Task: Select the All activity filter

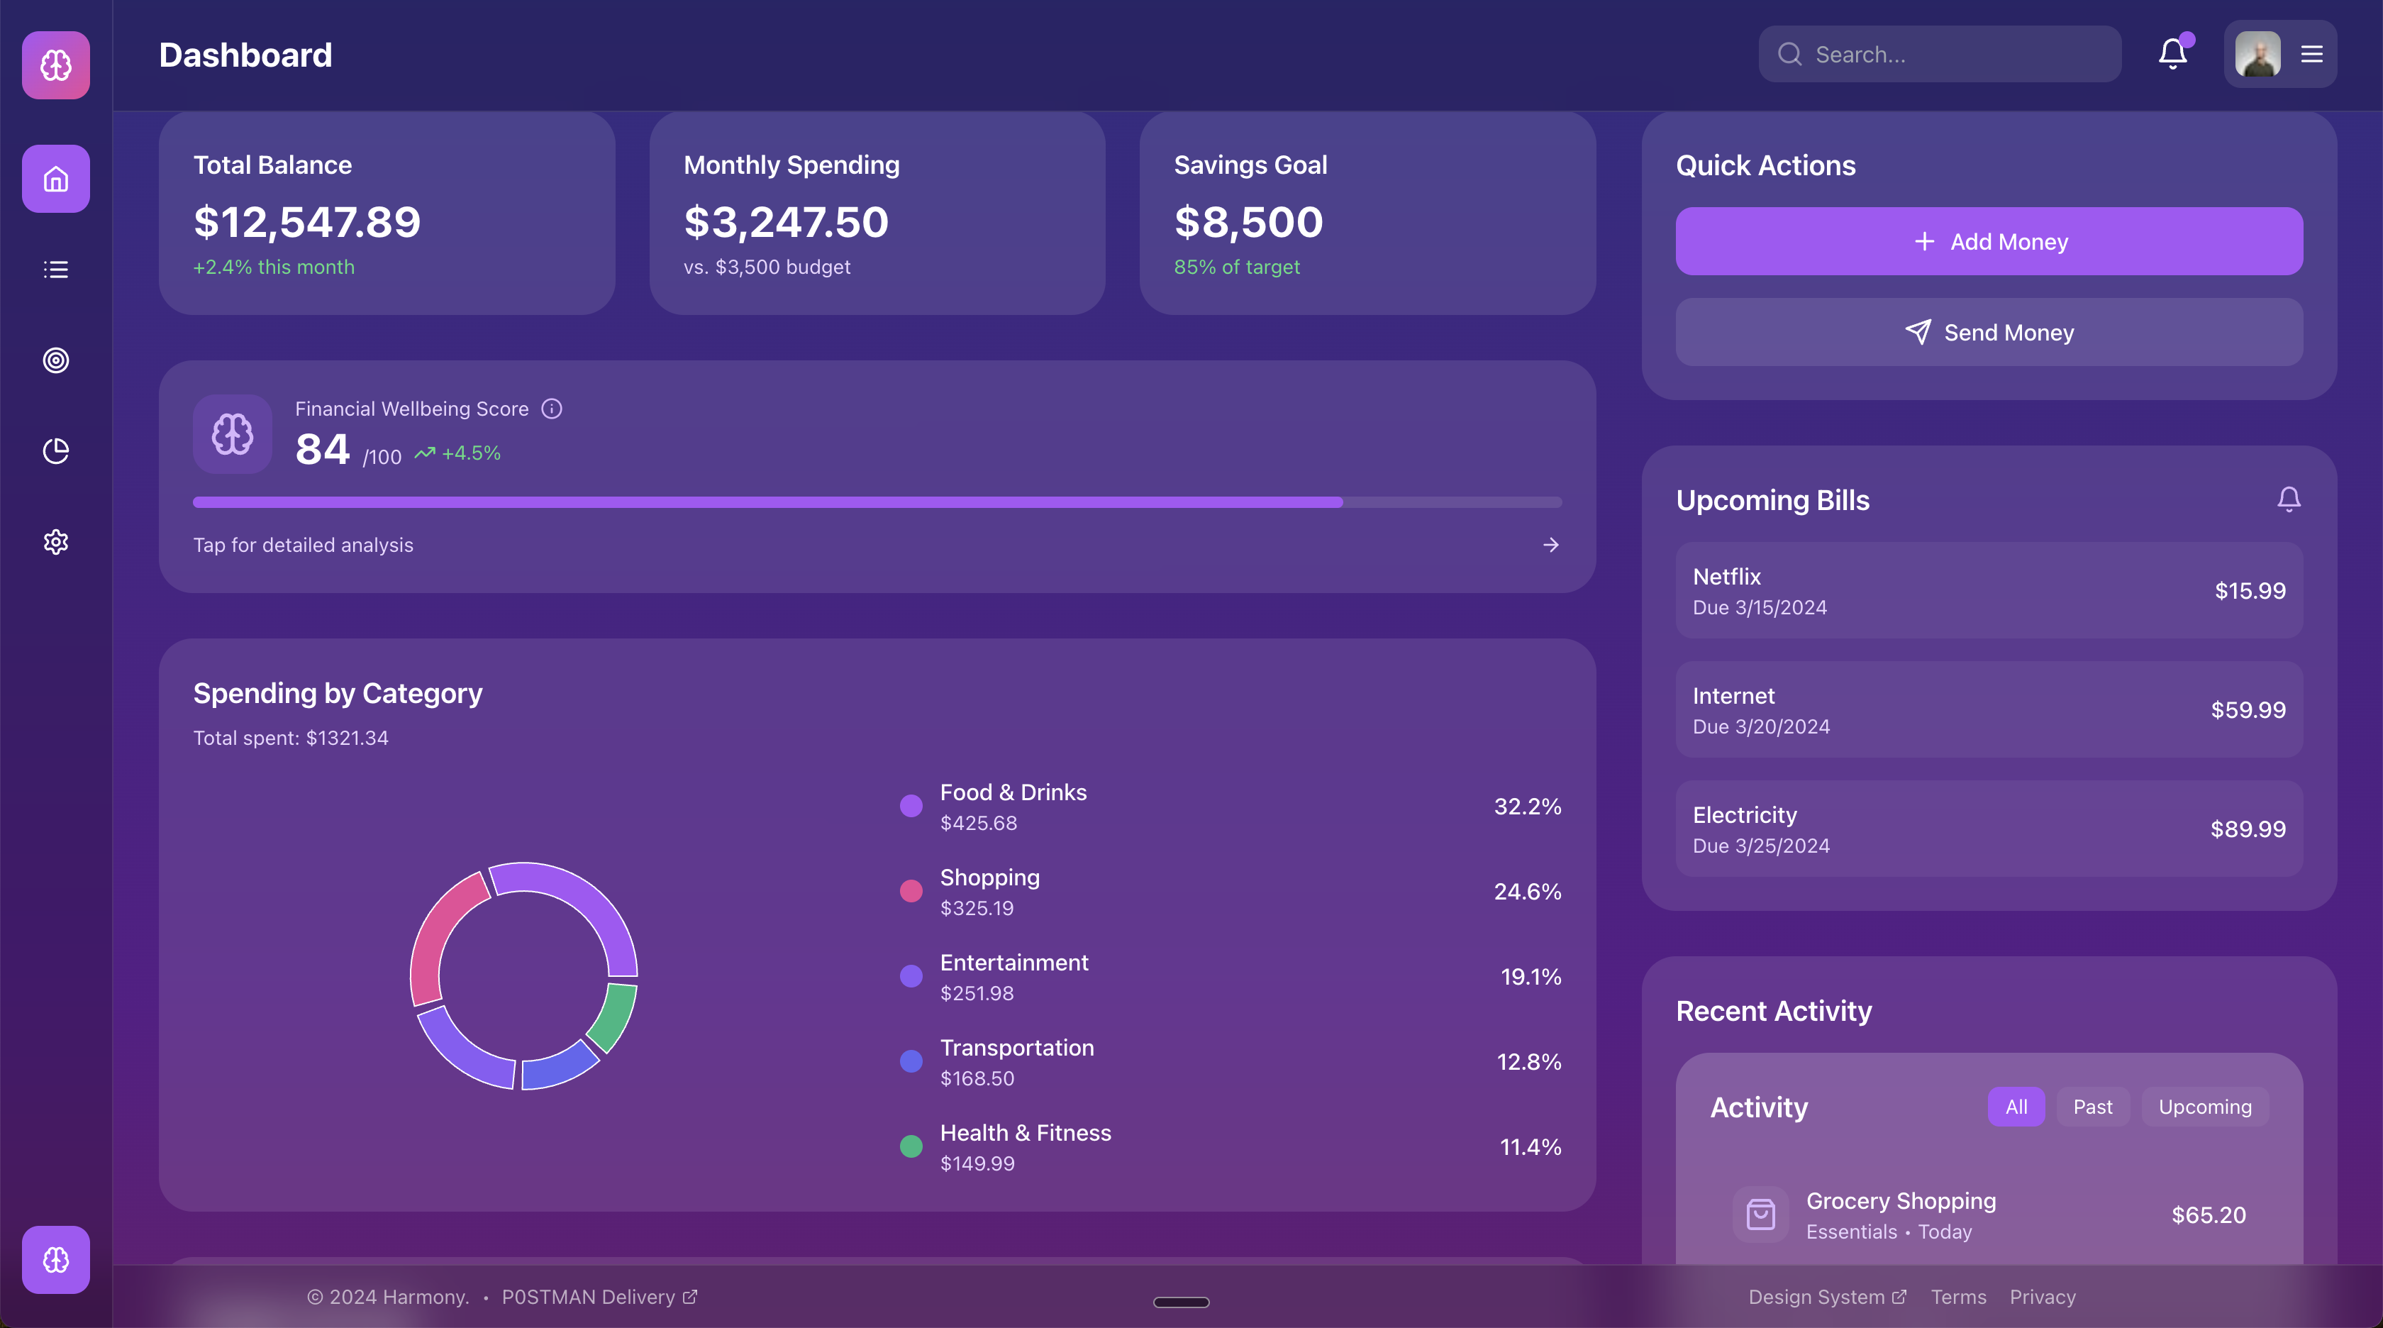Action: coord(2016,1107)
